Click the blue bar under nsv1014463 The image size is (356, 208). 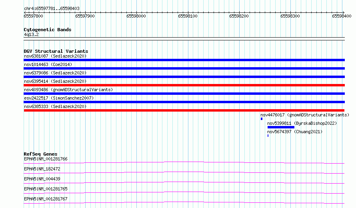pyautogui.click(x=184, y=68)
